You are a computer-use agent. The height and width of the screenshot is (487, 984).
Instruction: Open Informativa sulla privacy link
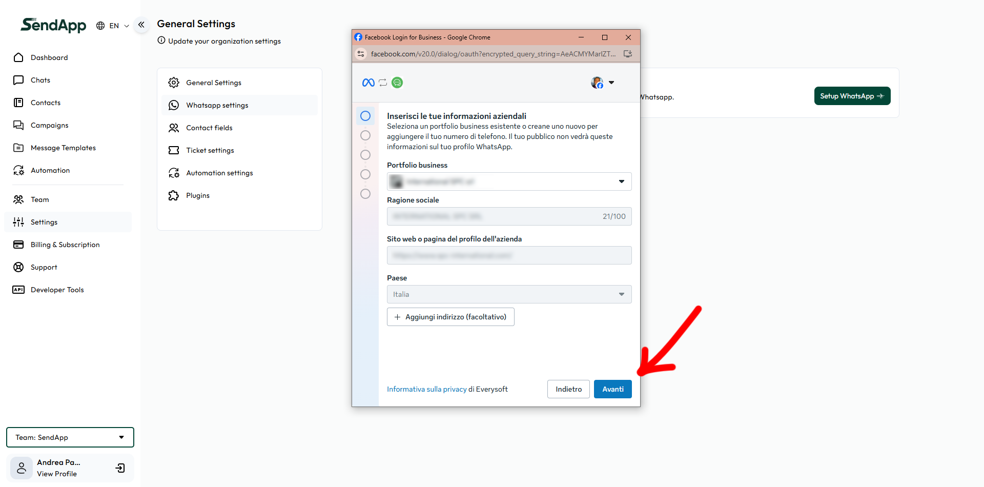427,389
